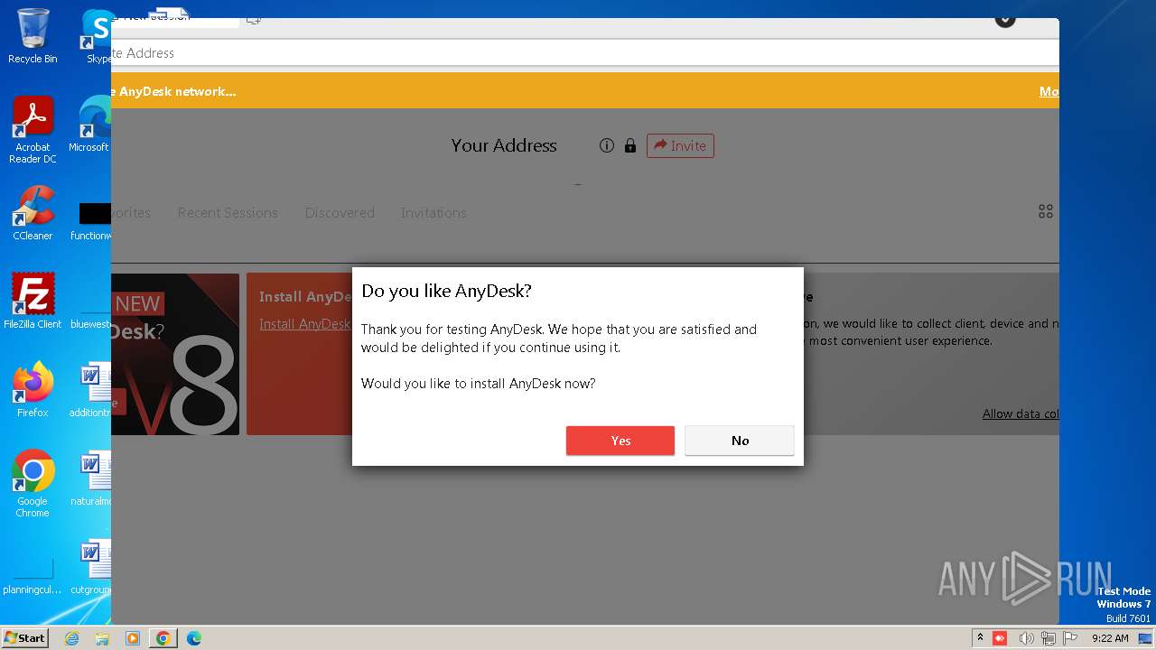The height and width of the screenshot is (650, 1156).
Task: Click the Chrome taskbar icon
Action: pos(163,638)
